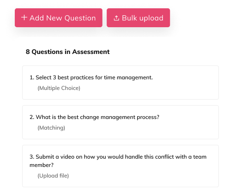Click the 8 Questions in Assessment heading

(67, 52)
